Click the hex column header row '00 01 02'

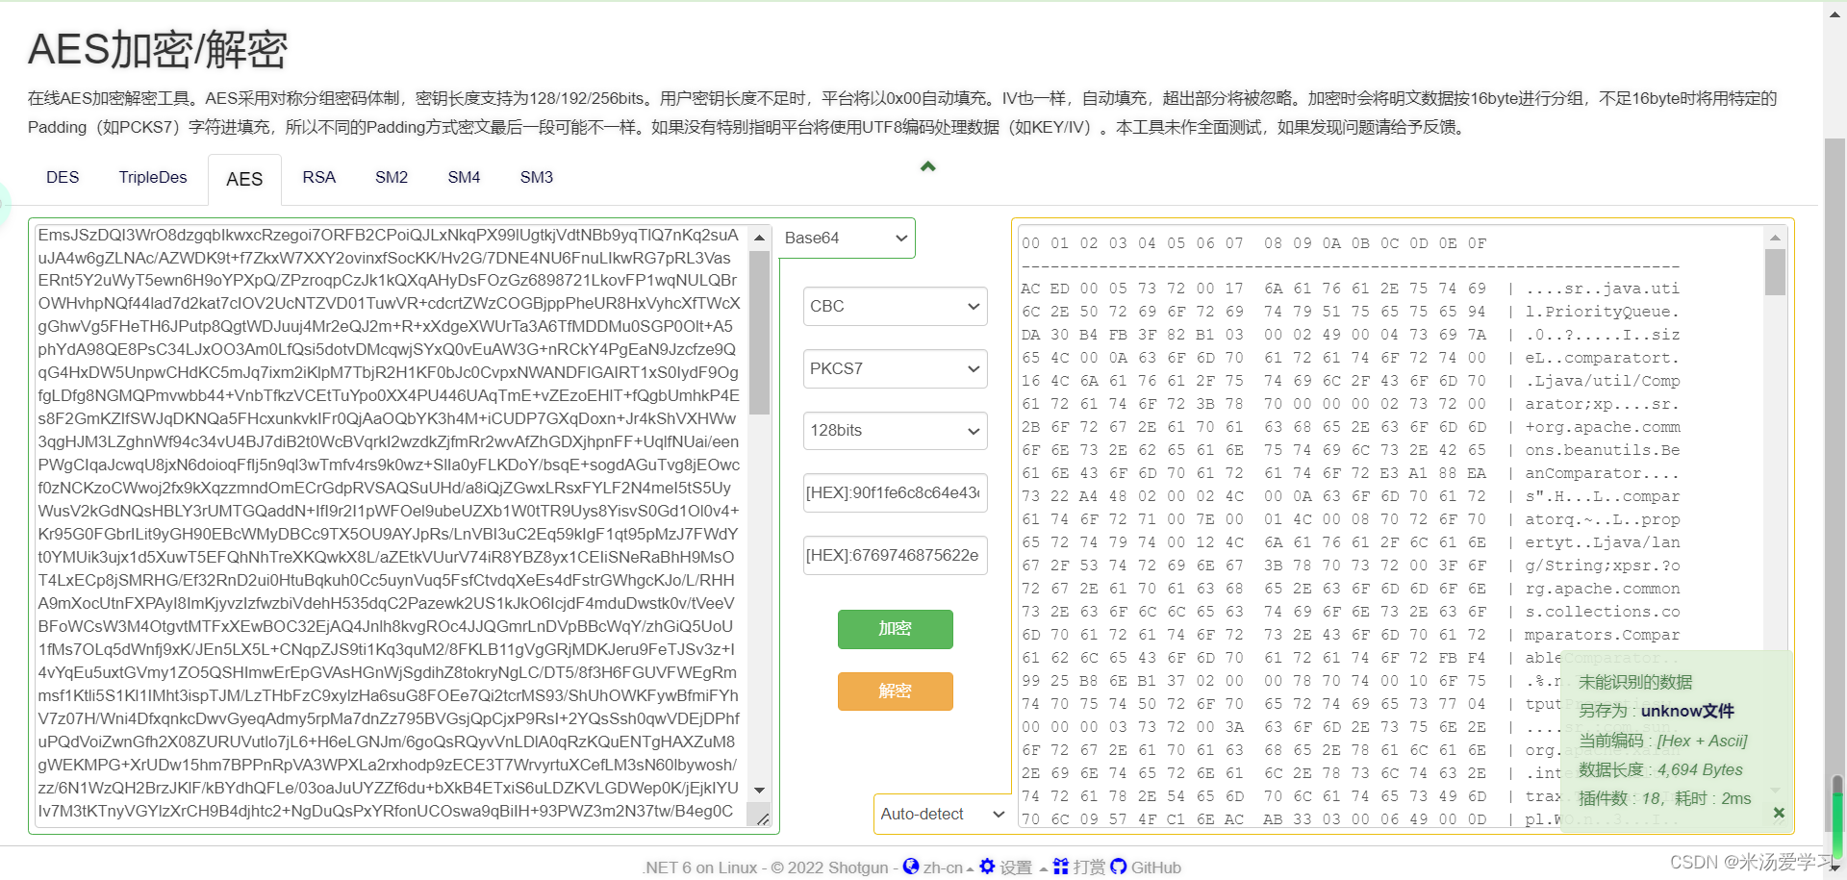point(1253,243)
